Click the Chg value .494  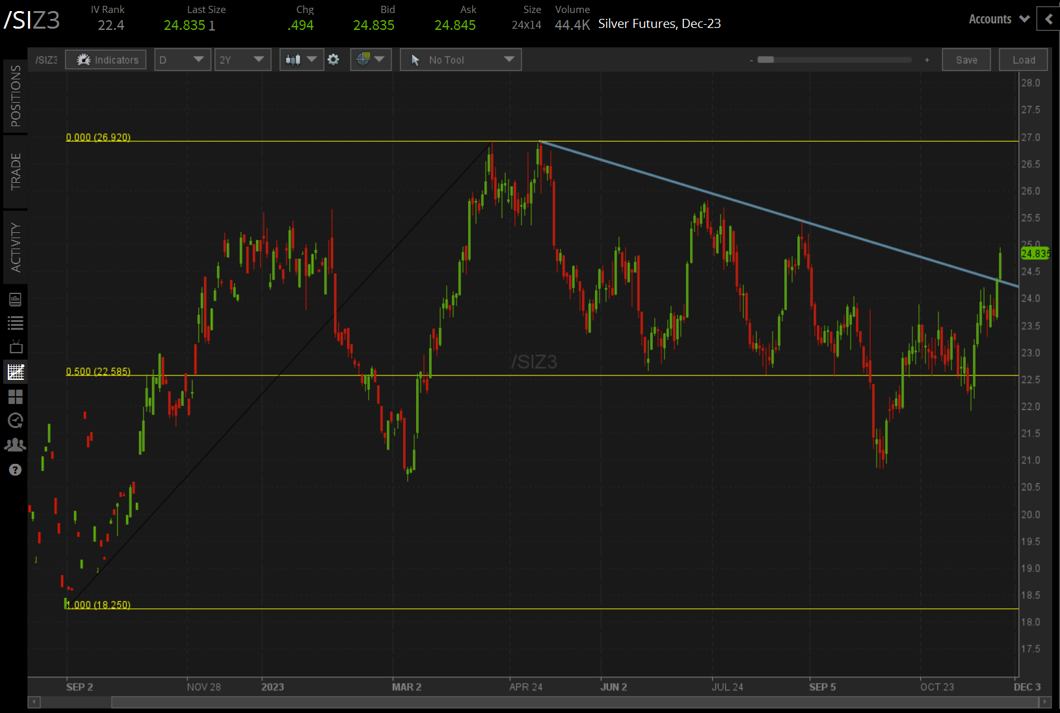(x=300, y=25)
